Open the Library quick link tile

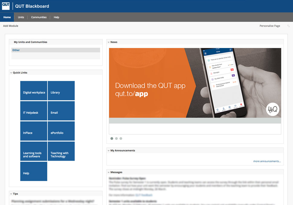[x=61, y=91]
